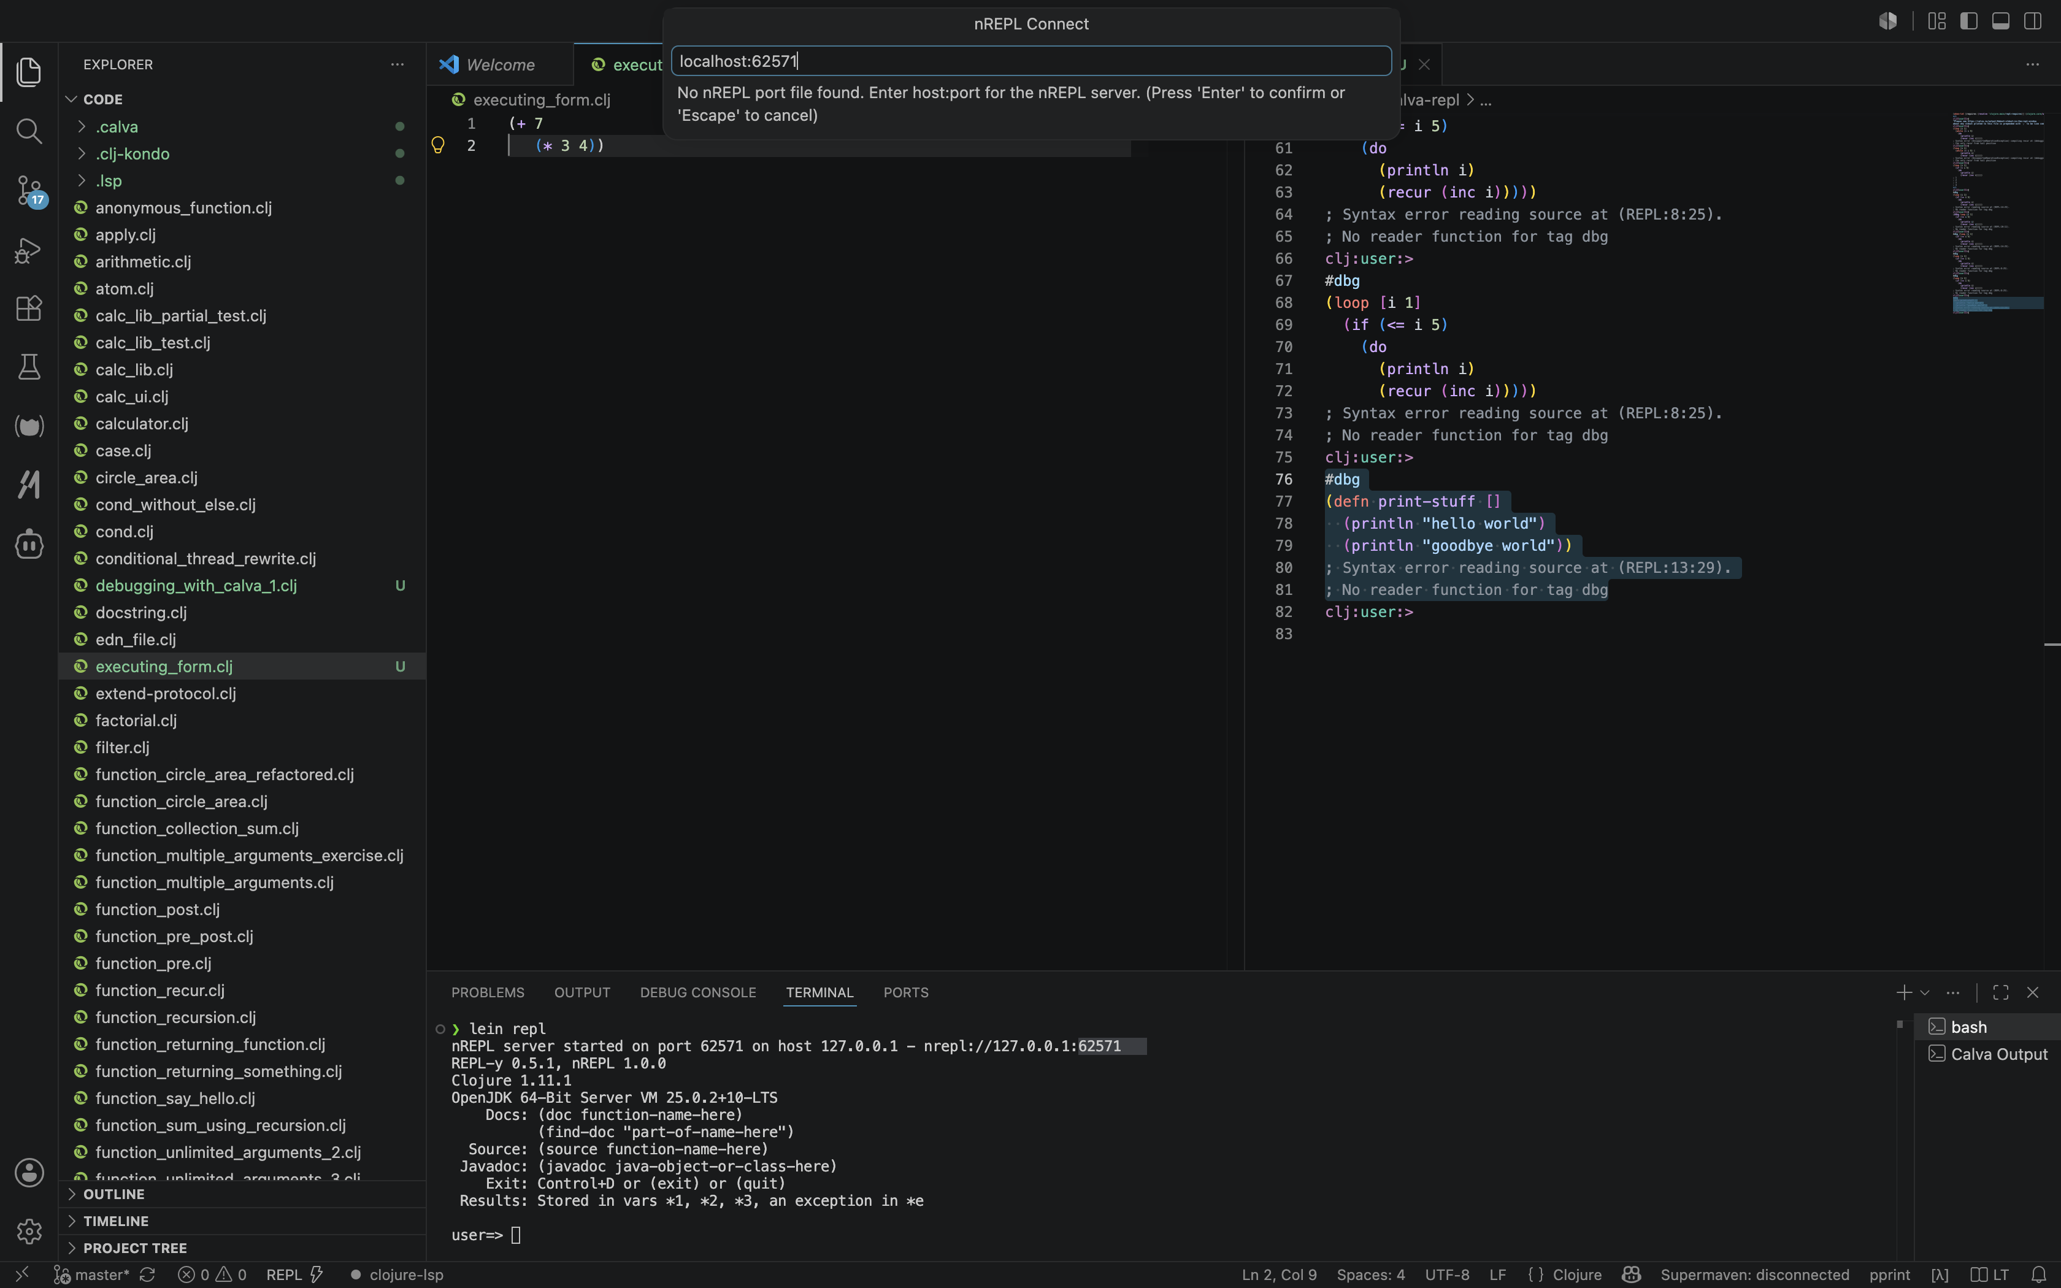Open the Explorer view in activity bar

[29, 72]
